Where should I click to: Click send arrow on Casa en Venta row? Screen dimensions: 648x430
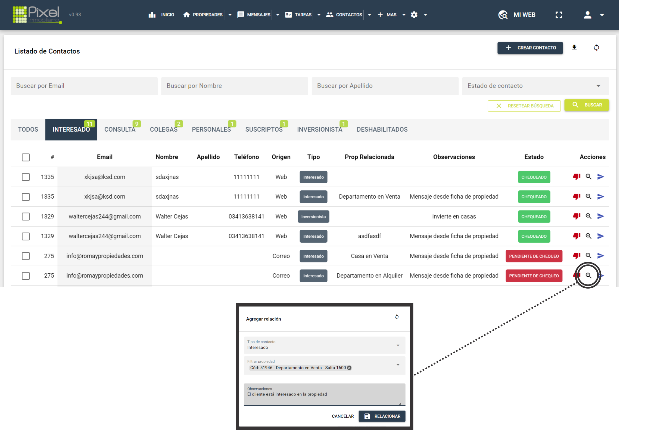point(600,256)
